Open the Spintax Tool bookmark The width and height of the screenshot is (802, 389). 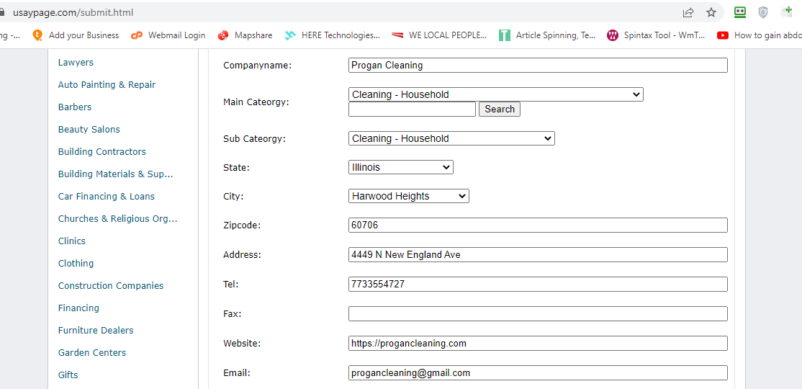pos(656,35)
